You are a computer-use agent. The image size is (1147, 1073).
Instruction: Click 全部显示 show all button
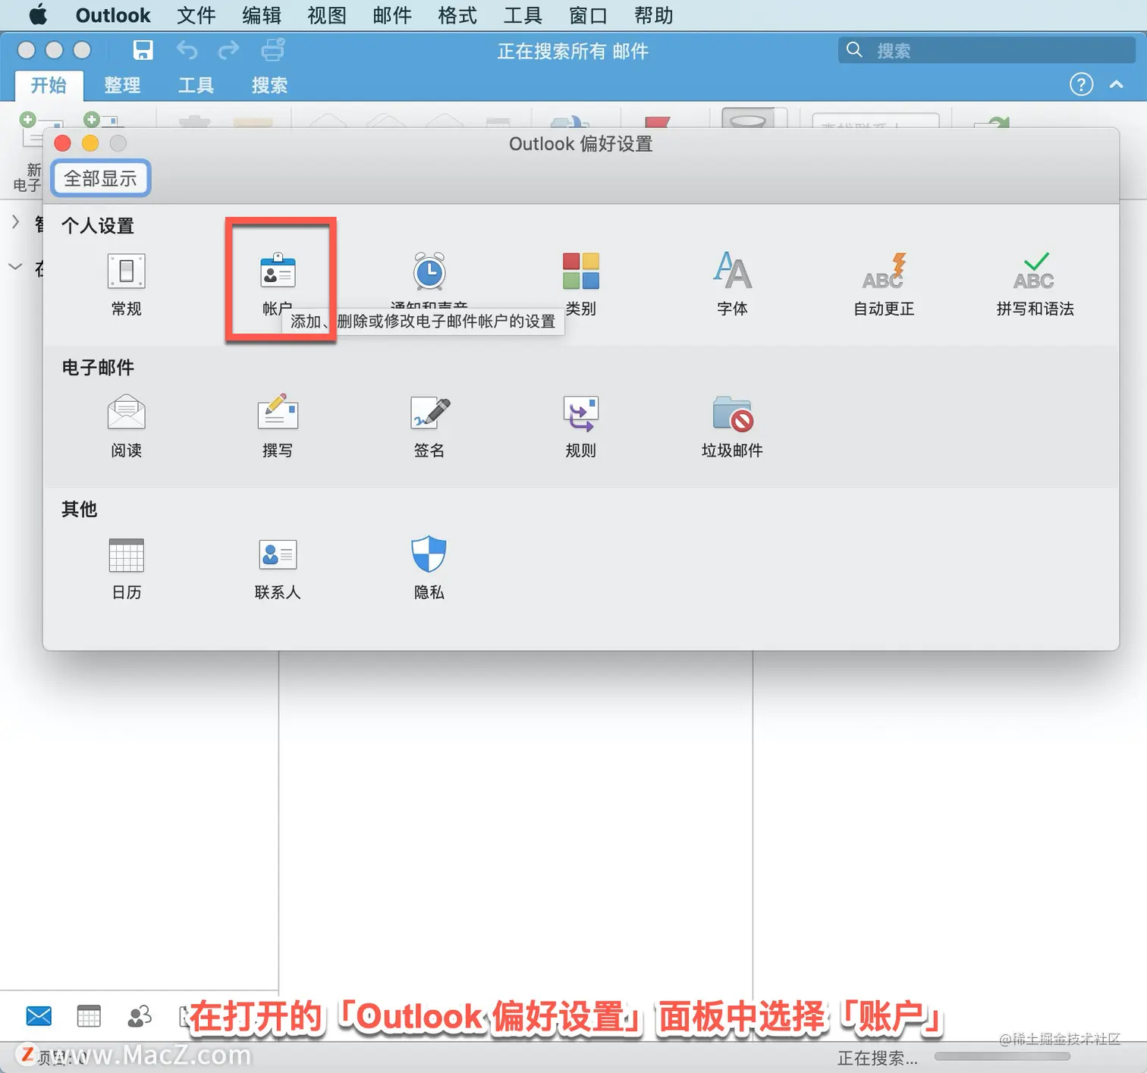point(101,178)
